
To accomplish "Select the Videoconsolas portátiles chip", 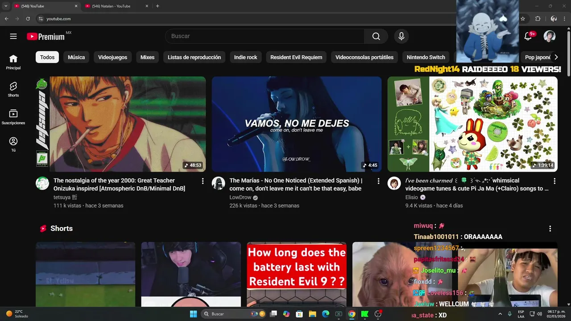I will tap(364, 57).
